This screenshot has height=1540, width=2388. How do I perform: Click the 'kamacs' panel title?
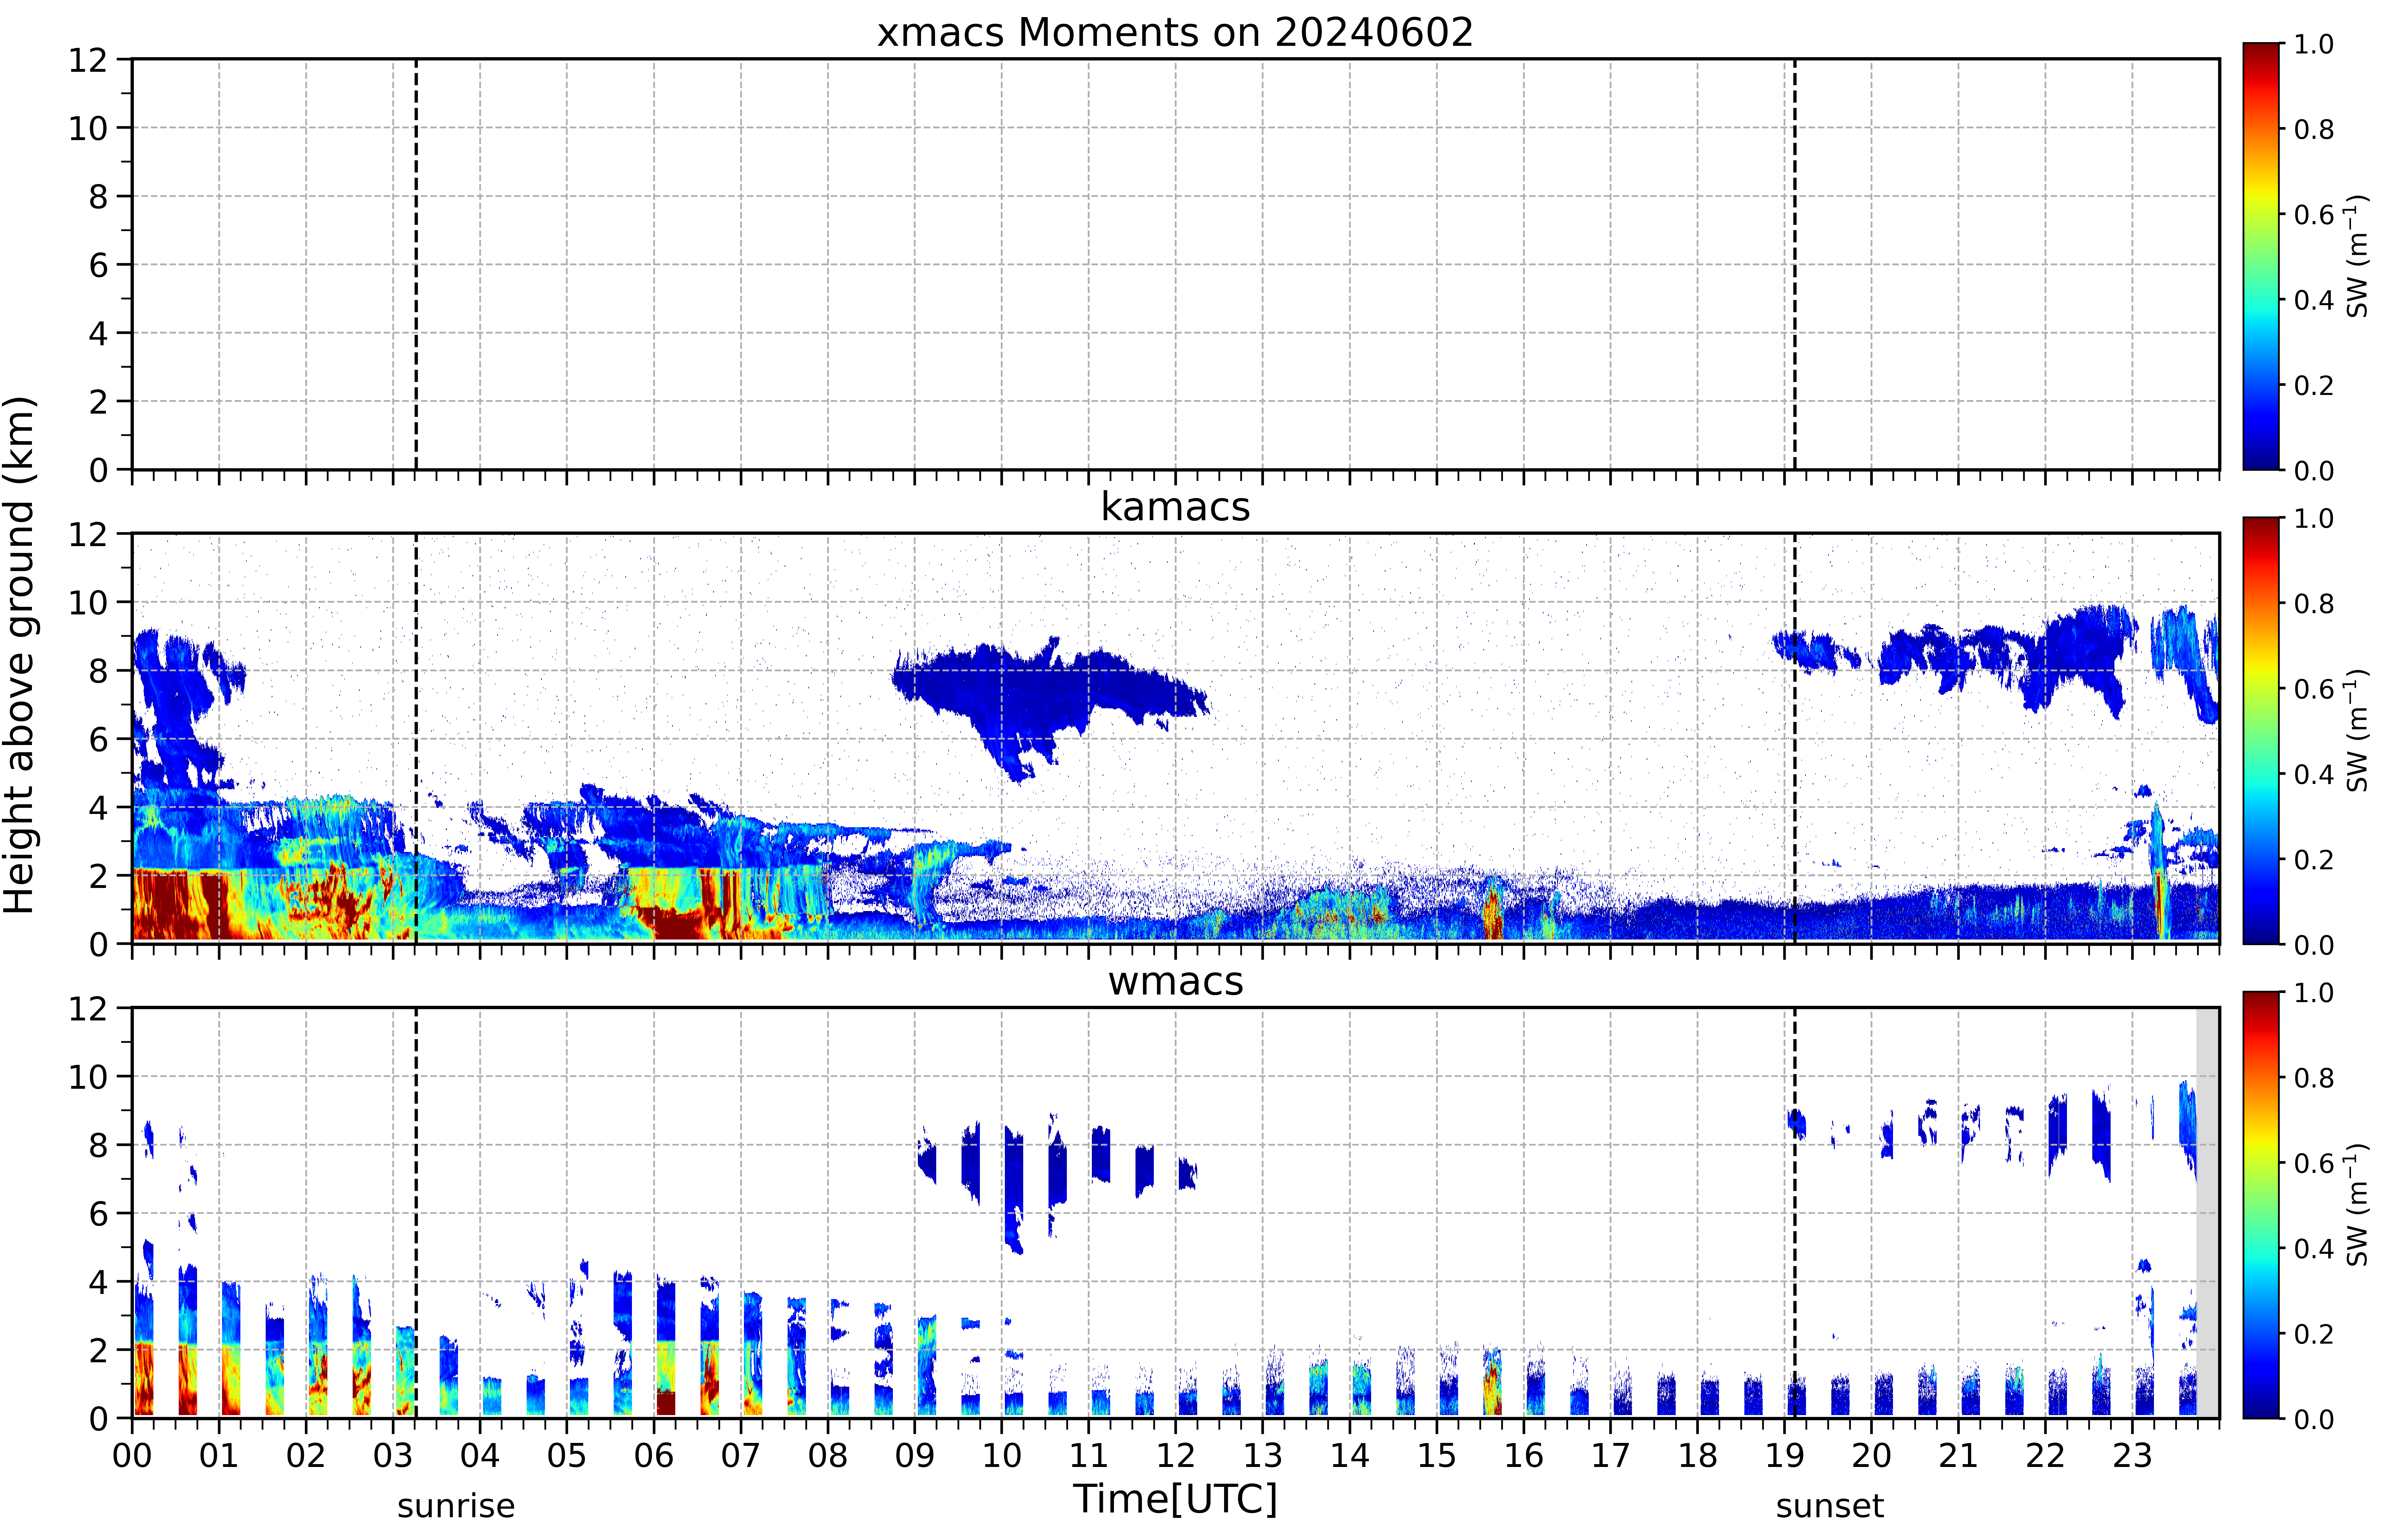click(1175, 507)
